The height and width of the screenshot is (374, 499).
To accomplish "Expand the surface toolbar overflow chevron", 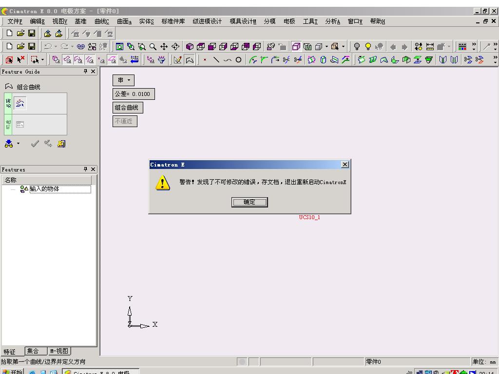I will pos(495,59).
